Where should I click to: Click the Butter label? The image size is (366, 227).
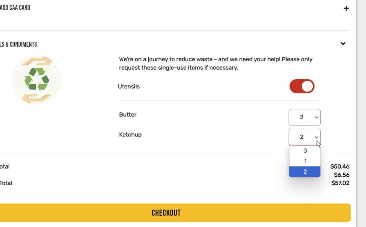click(128, 115)
